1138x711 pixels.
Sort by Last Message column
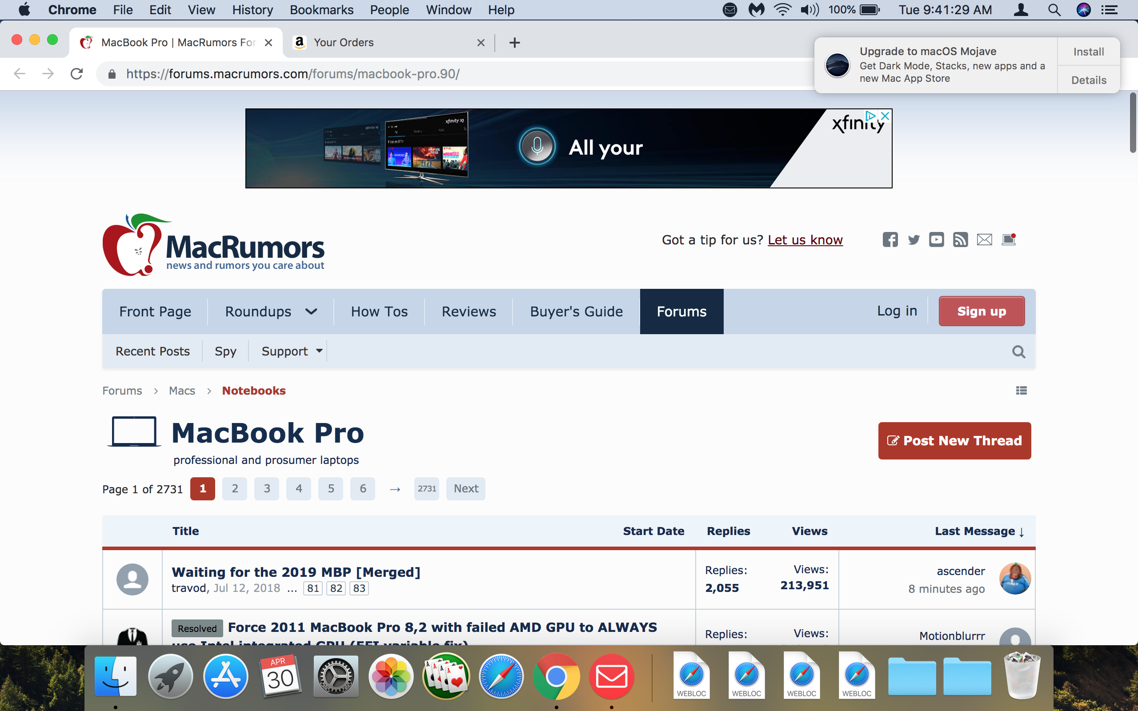(980, 531)
